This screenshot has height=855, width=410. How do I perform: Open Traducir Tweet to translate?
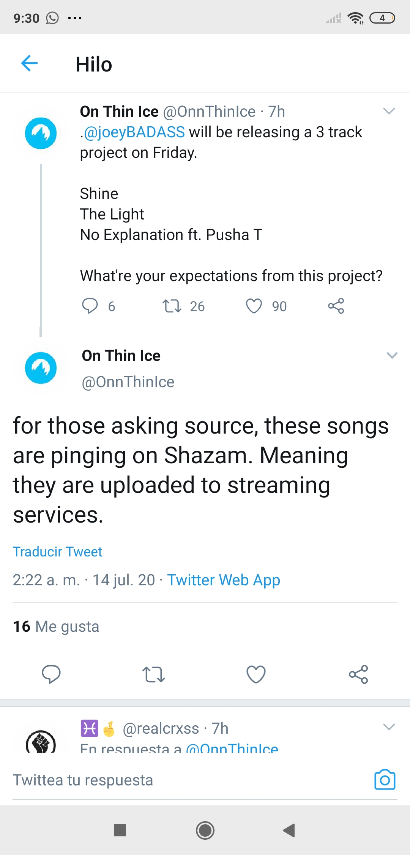(57, 551)
